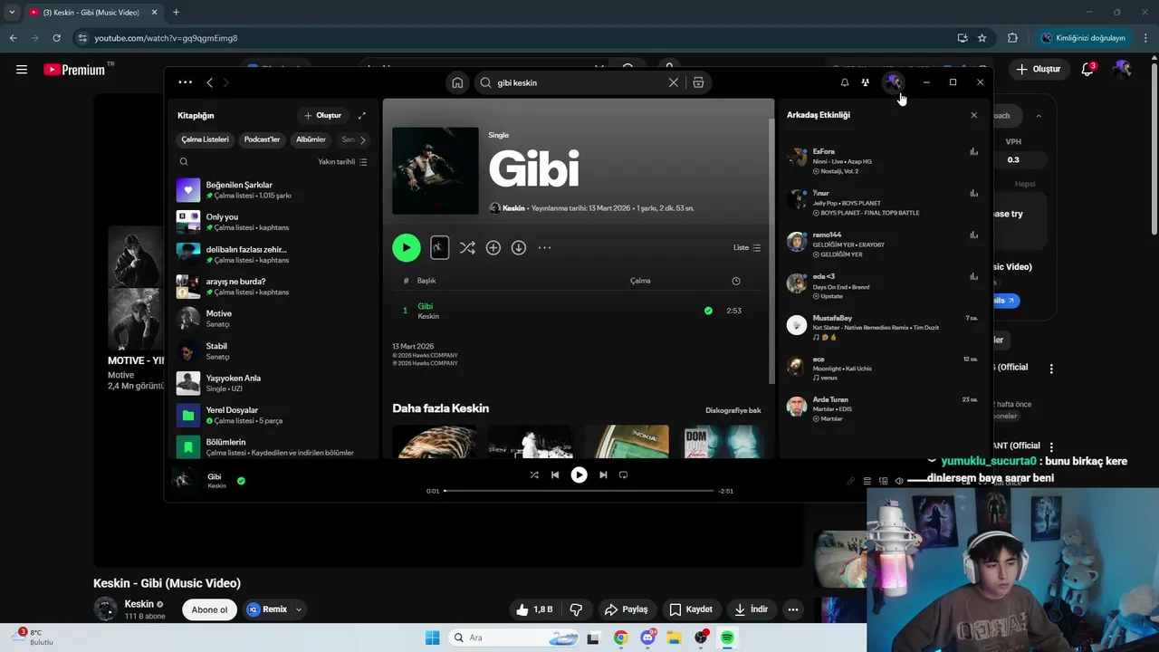The height and width of the screenshot is (652, 1159).
Task: Open Beğenilen Şarkılar playlist
Action: [272, 190]
